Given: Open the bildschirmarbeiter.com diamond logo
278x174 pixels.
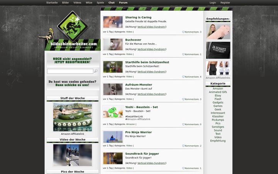Looking at the screenshot, I should click(x=72, y=26).
